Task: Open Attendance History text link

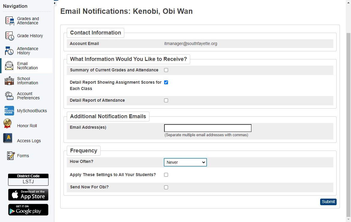Action: pos(28,51)
